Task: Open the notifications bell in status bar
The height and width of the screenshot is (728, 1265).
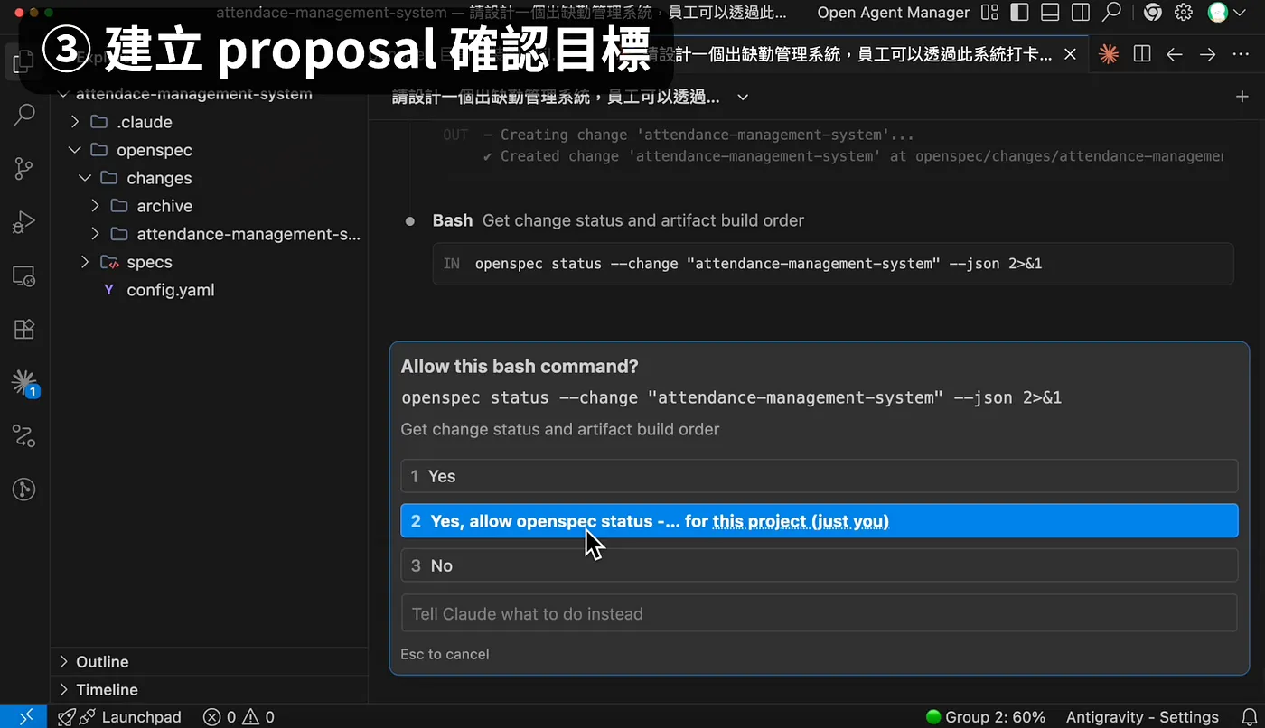Action: [x=1249, y=717]
